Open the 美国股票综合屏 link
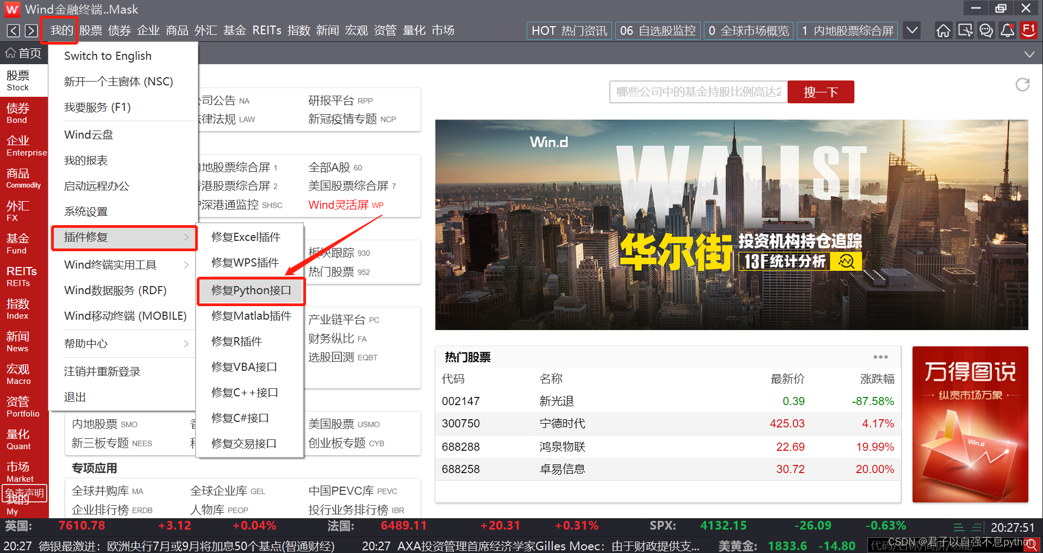Screen dimensions: 1043x553 (x=352, y=186)
